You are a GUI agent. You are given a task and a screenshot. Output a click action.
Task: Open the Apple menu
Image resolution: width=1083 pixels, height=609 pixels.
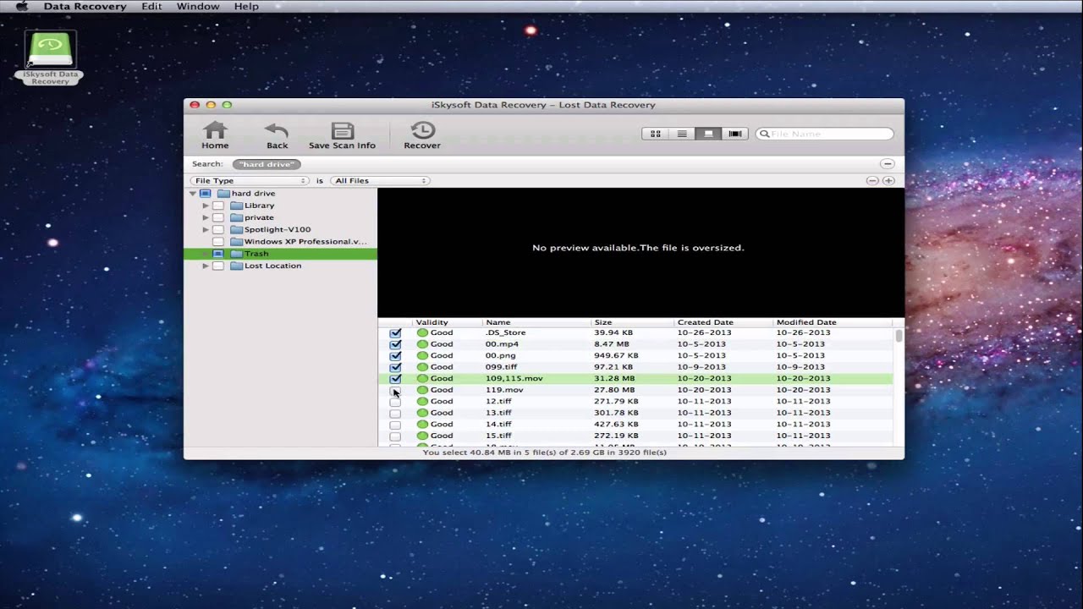click(22, 6)
